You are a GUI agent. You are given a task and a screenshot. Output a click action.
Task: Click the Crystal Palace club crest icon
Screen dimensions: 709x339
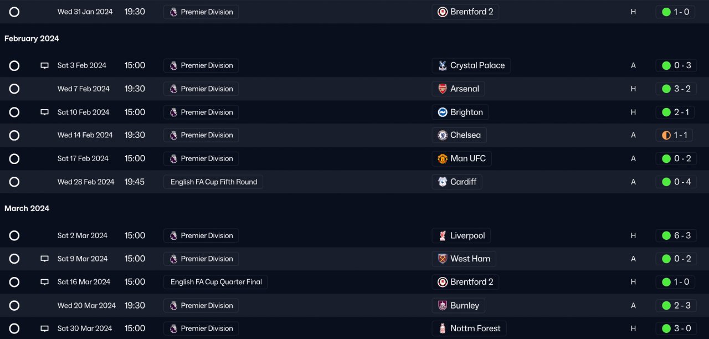point(442,65)
